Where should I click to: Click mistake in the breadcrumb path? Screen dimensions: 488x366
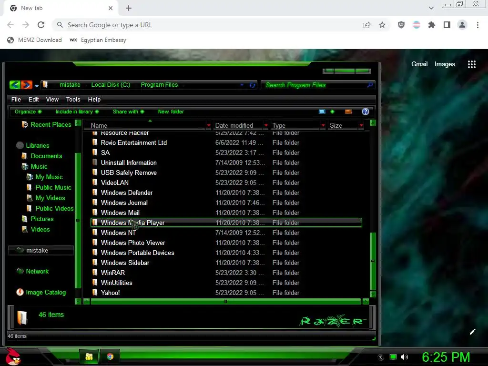[x=70, y=85]
